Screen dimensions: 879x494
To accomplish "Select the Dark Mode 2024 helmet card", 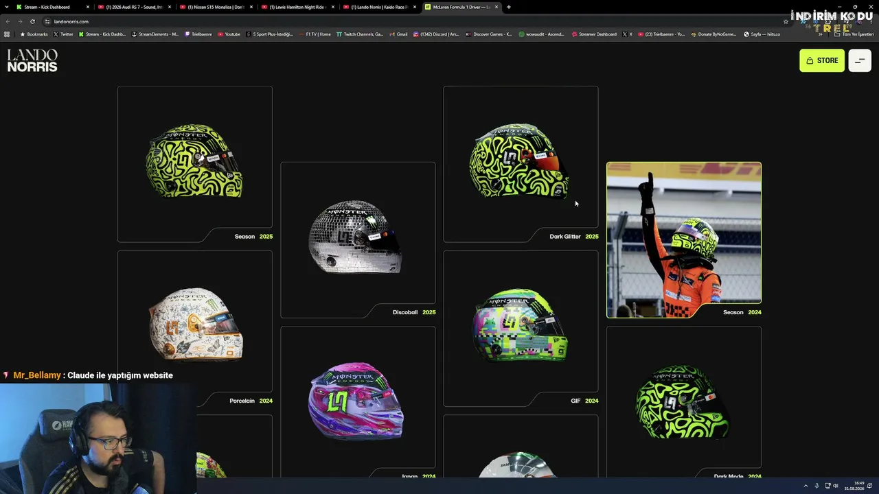I will [684, 402].
